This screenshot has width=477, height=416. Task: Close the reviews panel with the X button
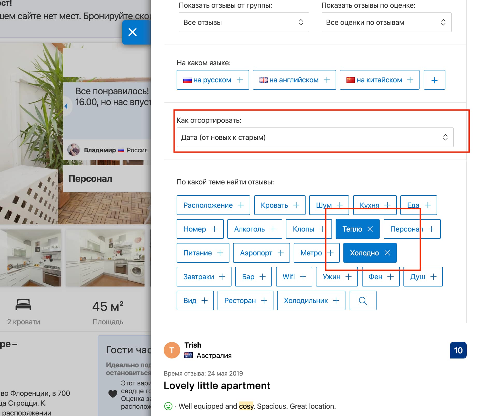coord(133,32)
